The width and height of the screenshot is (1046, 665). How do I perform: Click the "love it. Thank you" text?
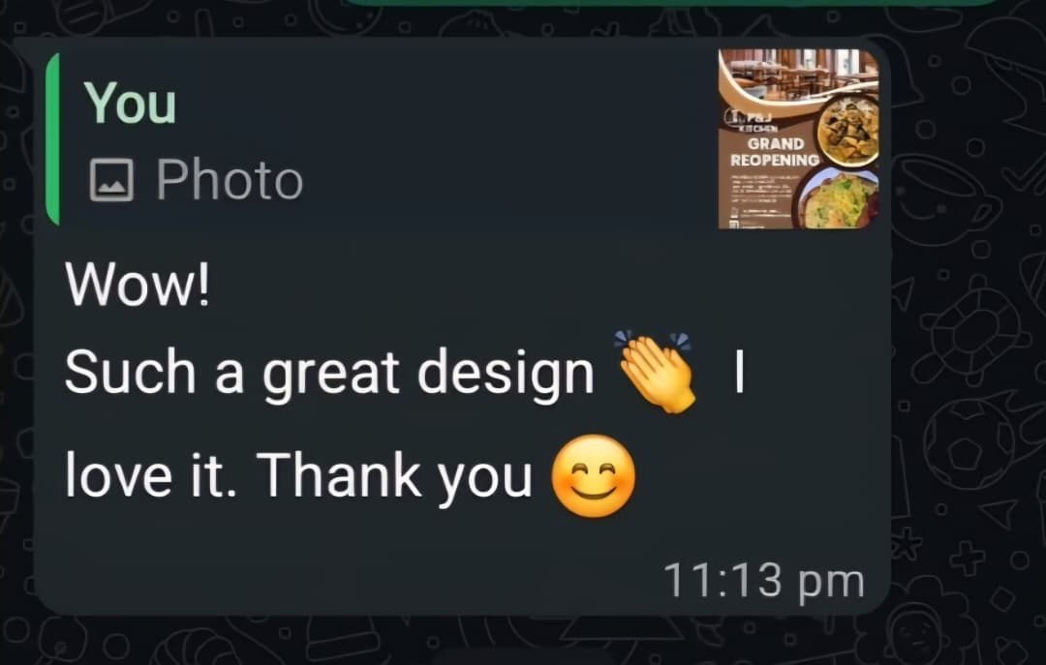point(298,475)
